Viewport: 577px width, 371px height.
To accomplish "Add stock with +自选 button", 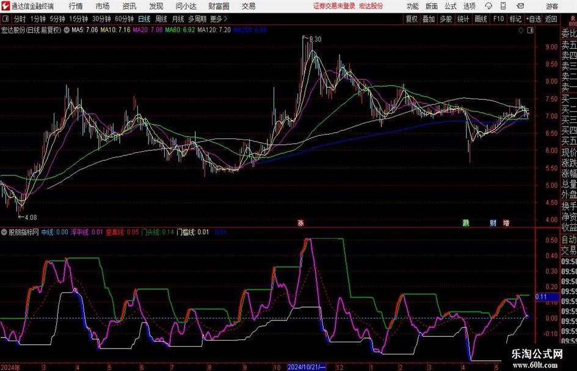I will point(534,19).
